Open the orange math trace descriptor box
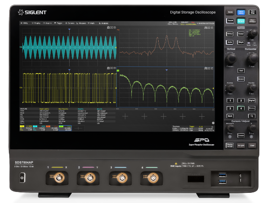Image resolution: width=270 pixels, height=203 pixels. [52, 128]
